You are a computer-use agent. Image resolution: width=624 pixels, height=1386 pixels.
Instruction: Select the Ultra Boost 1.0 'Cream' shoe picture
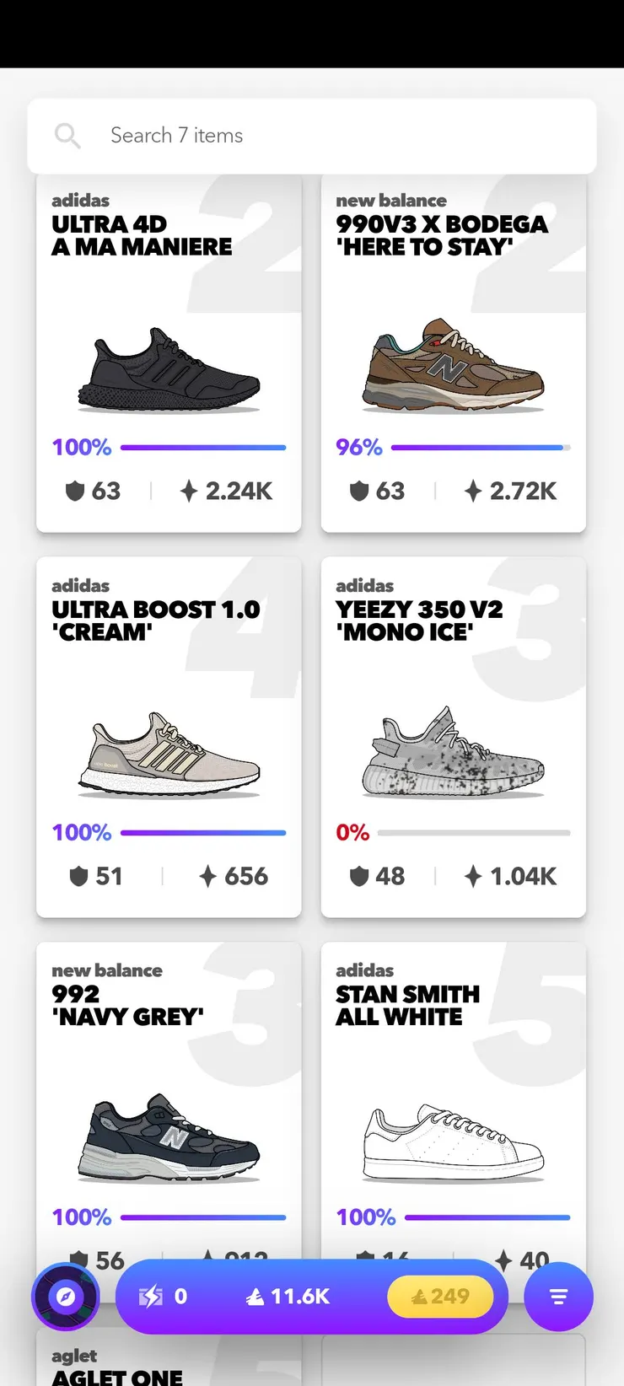pos(169,755)
